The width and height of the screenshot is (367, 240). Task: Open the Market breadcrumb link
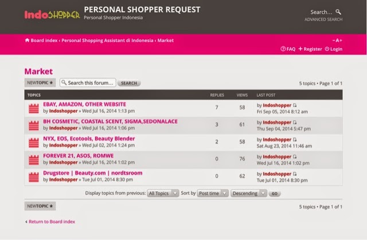(166, 41)
